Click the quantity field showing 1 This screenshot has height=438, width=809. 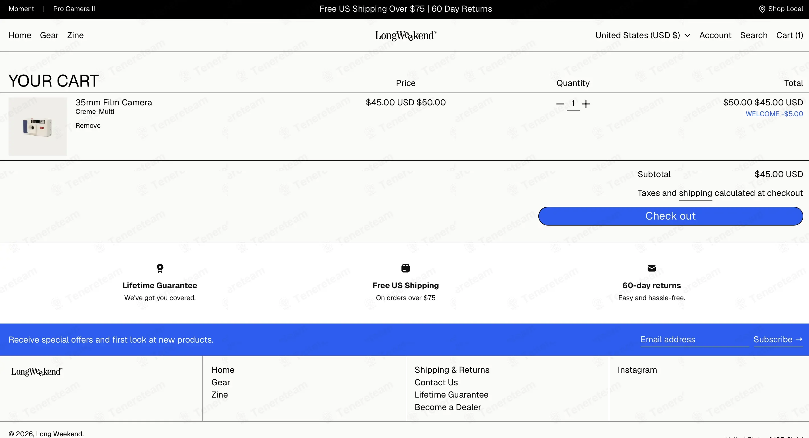pyautogui.click(x=573, y=104)
